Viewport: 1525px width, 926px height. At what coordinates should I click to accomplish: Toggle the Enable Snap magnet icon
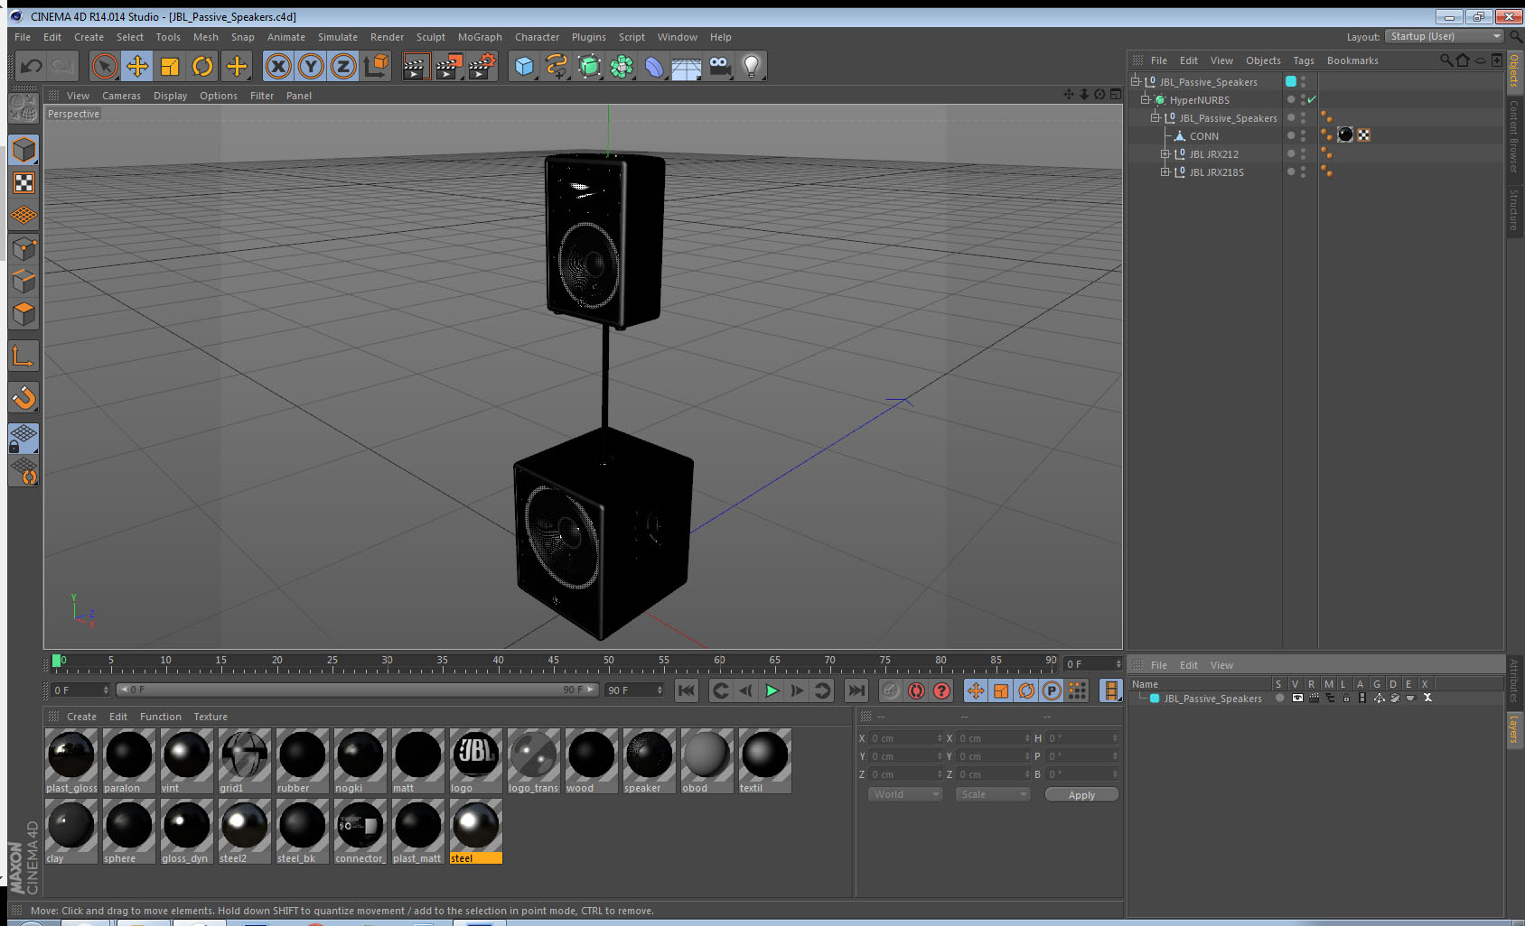pos(23,397)
